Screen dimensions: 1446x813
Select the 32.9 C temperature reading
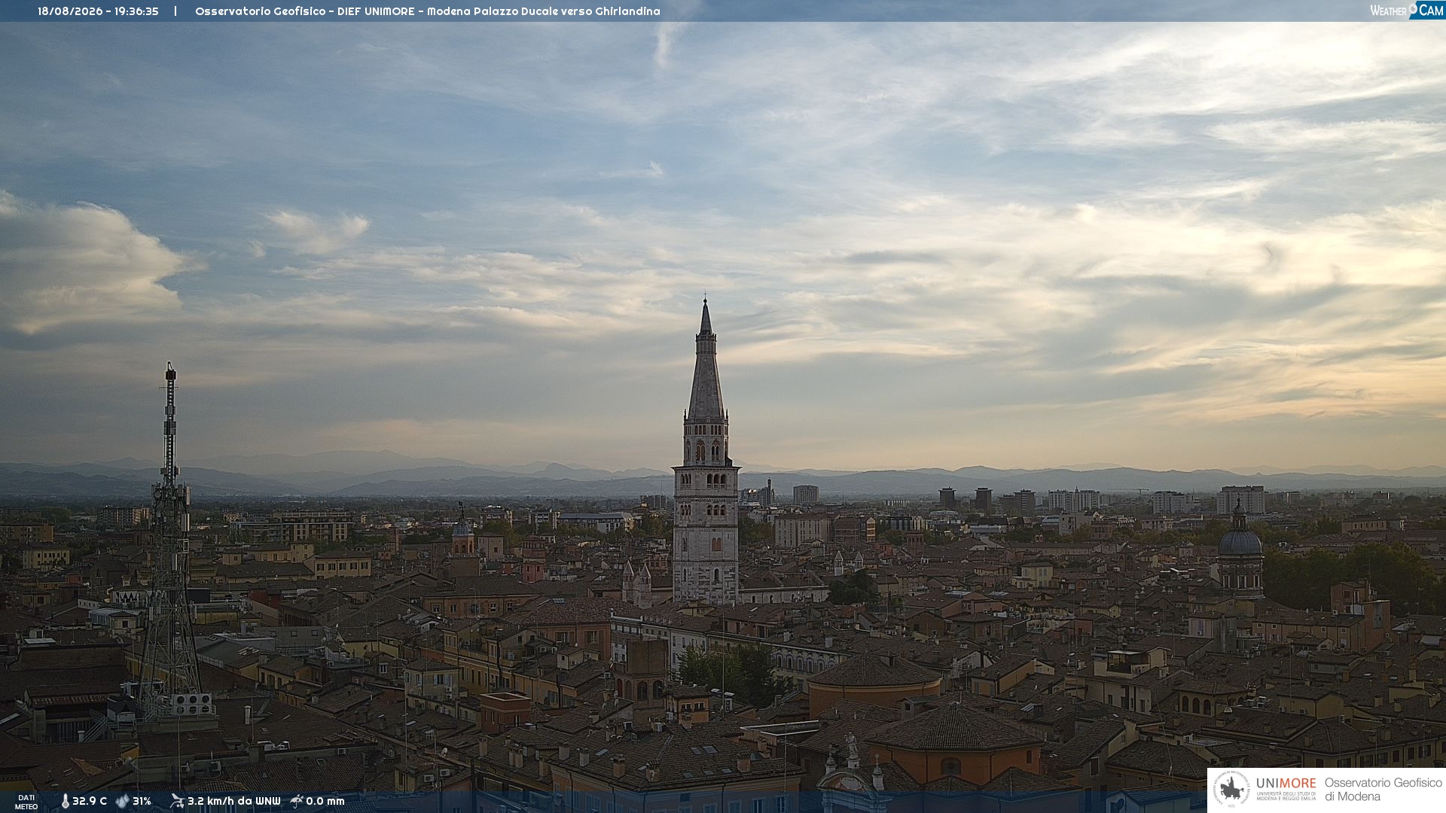[x=90, y=801]
